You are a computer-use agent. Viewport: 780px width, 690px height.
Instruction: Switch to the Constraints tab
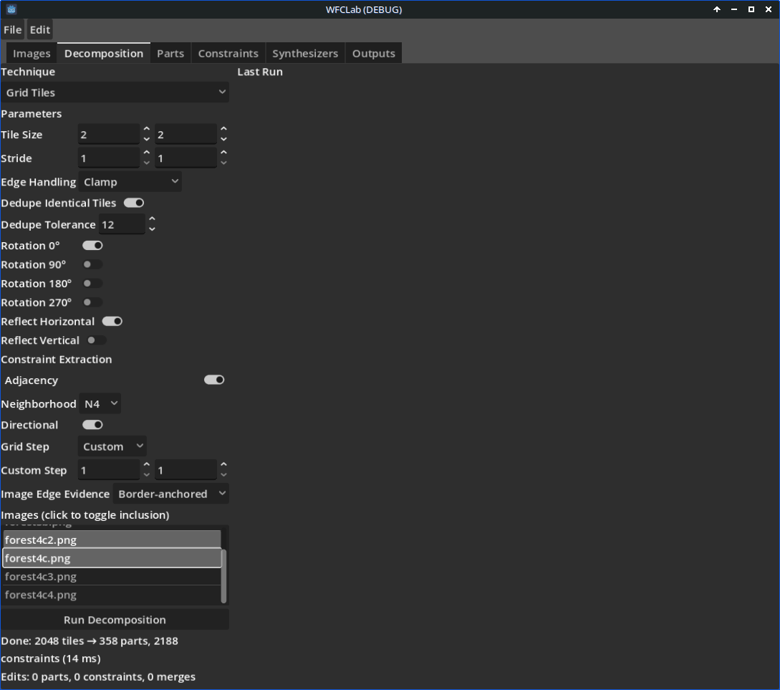(x=228, y=53)
